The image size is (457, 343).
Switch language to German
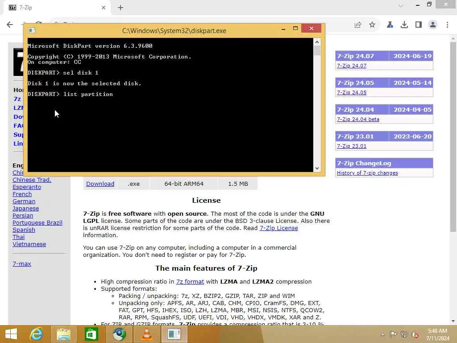coord(24,201)
